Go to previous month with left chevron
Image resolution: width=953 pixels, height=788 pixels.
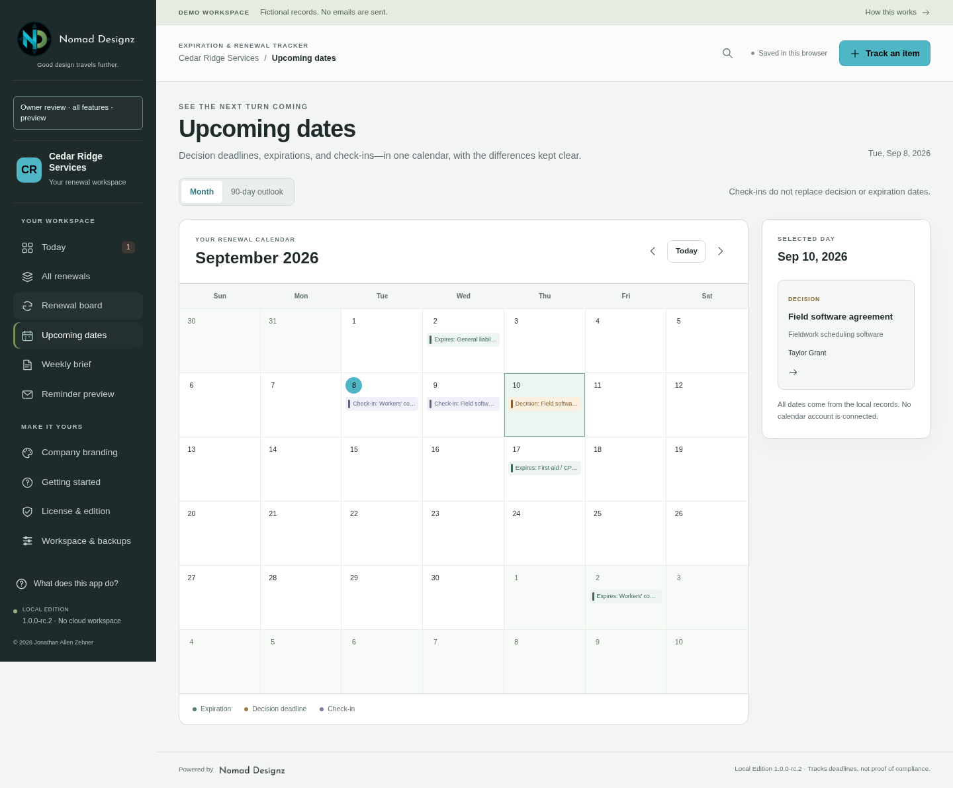pyautogui.click(x=653, y=251)
